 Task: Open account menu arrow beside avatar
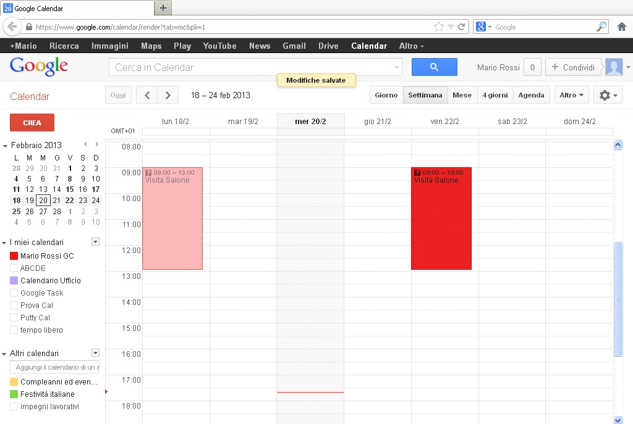click(628, 67)
